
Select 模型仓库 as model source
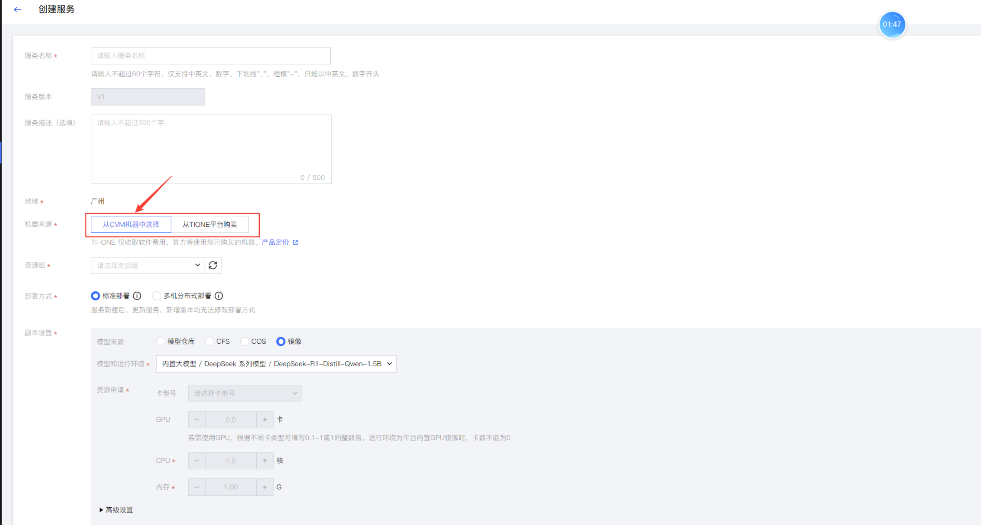pyautogui.click(x=161, y=341)
